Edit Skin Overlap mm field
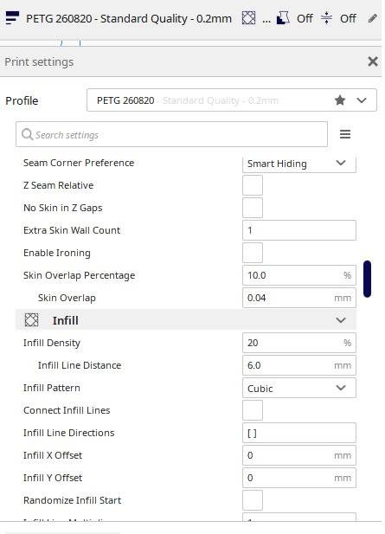Viewport: 385px width, 534px height. pos(299,298)
